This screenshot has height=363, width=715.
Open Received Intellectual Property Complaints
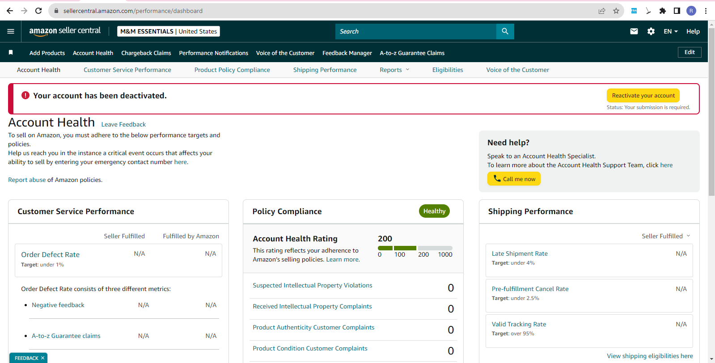[x=312, y=306]
